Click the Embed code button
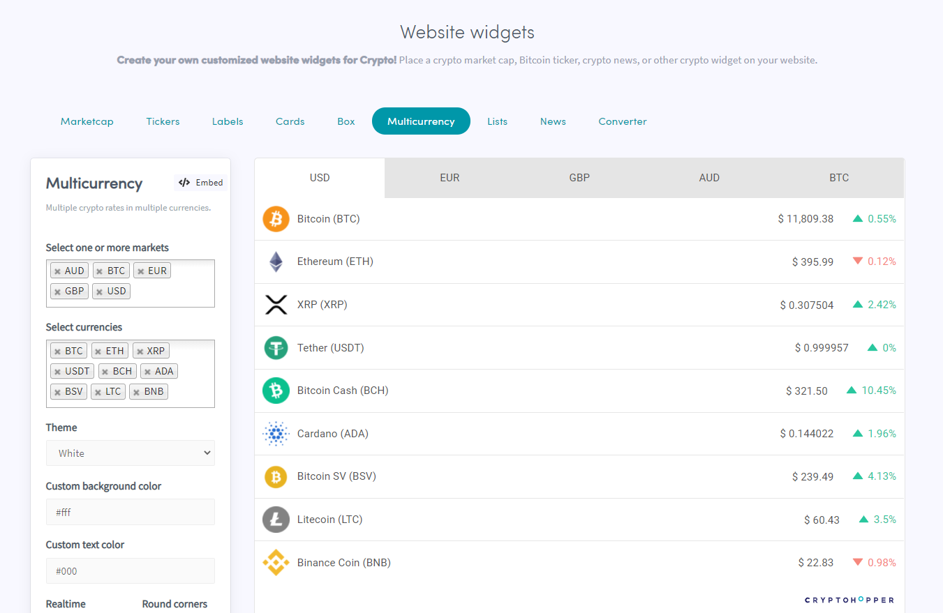The height and width of the screenshot is (613, 943). click(201, 183)
